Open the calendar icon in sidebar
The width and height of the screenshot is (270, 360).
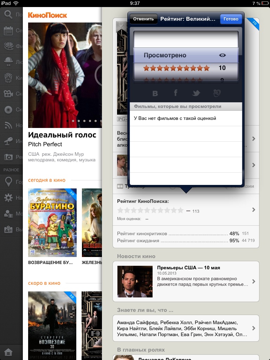[x=8, y=31]
